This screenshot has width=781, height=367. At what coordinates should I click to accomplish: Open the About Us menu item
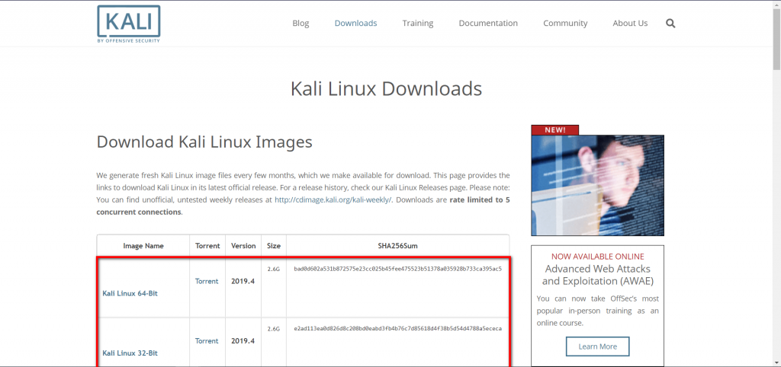630,24
